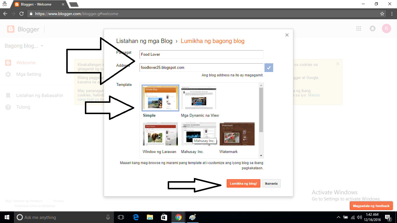The height and width of the screenshot is (223, 397).
Task: Open Microsoft Edge from the taskbar
Action: click(x=135, y=217)
